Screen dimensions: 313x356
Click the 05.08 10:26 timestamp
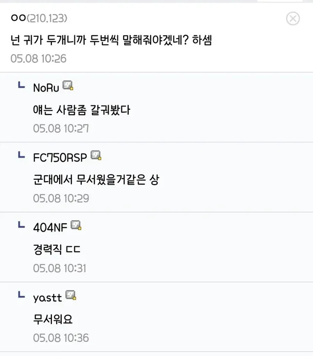[x=38, y=58]
